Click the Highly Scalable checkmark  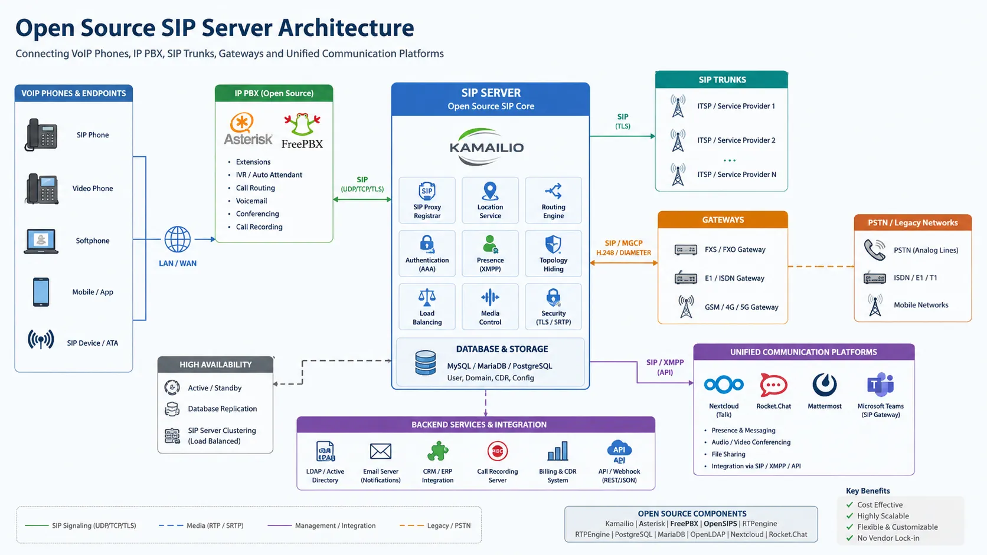850,516
